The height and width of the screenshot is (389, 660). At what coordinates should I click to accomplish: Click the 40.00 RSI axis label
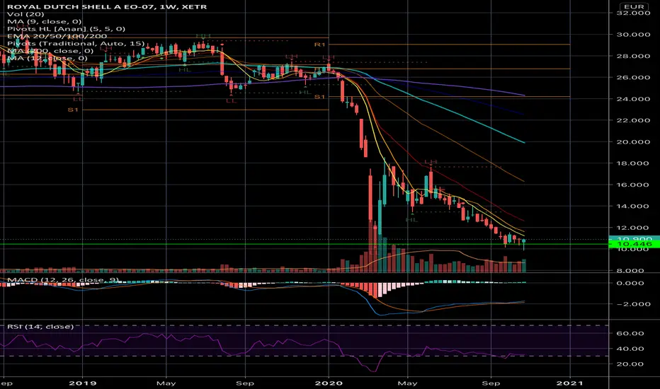tap(630, 349)
